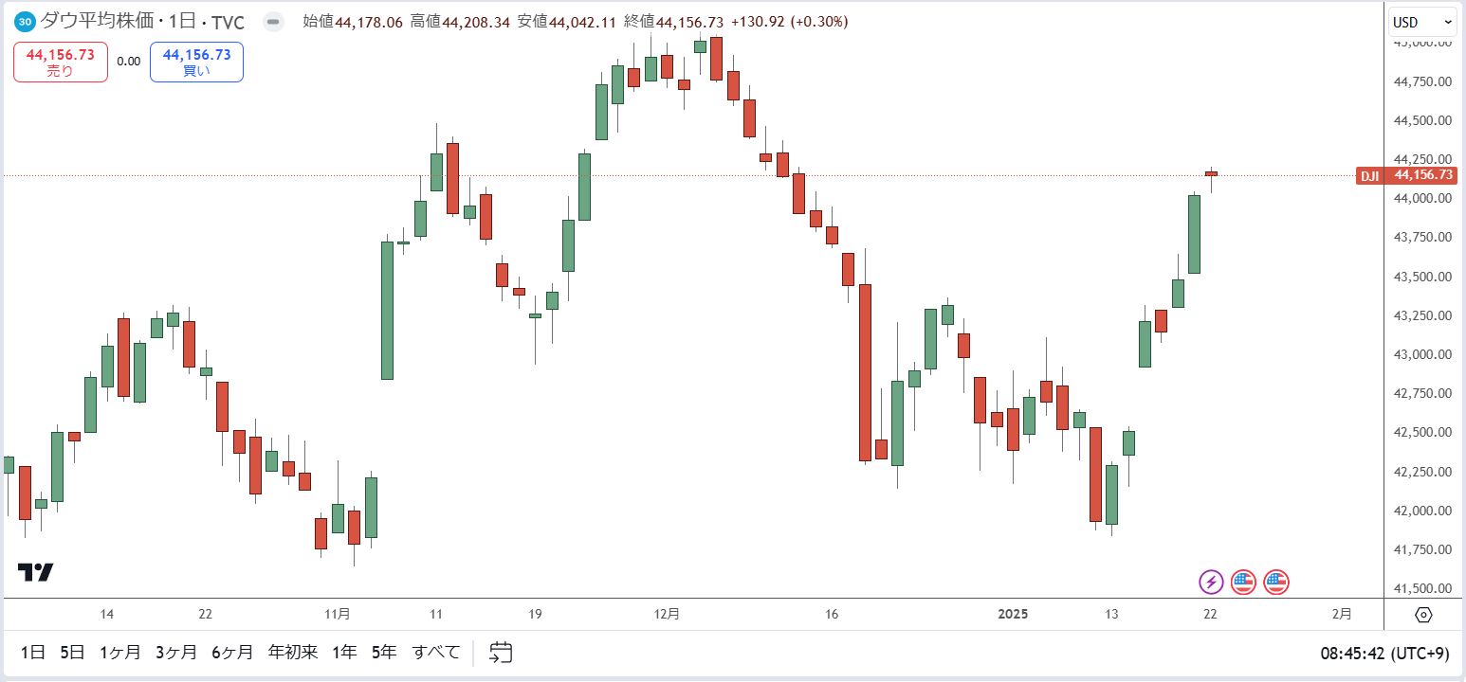Click the first US flag event marker
Screen dimensions: 1466x682
tap(1243, 582)
